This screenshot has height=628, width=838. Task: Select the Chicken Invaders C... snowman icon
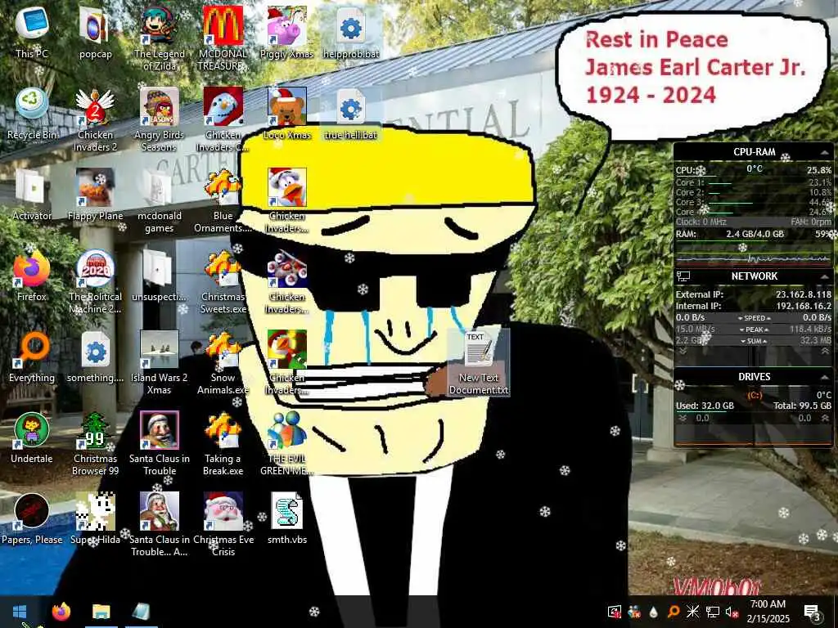223,119
